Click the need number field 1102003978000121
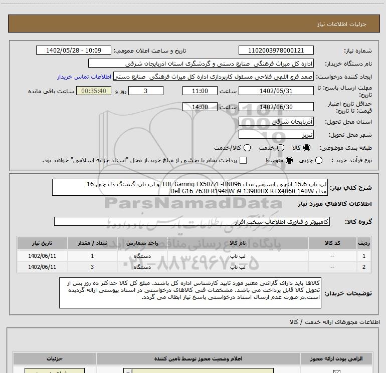Image resolution: width=386 pixels, height=373 pixels. (276, 51)
